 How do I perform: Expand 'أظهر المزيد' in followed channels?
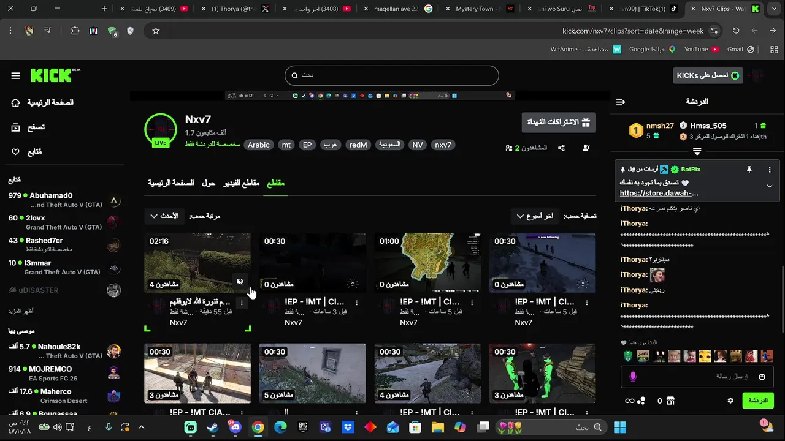(21, 311)
